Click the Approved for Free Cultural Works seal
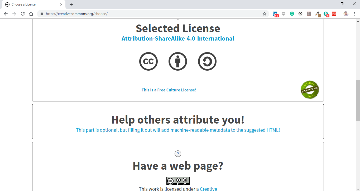 coord(310,90)
